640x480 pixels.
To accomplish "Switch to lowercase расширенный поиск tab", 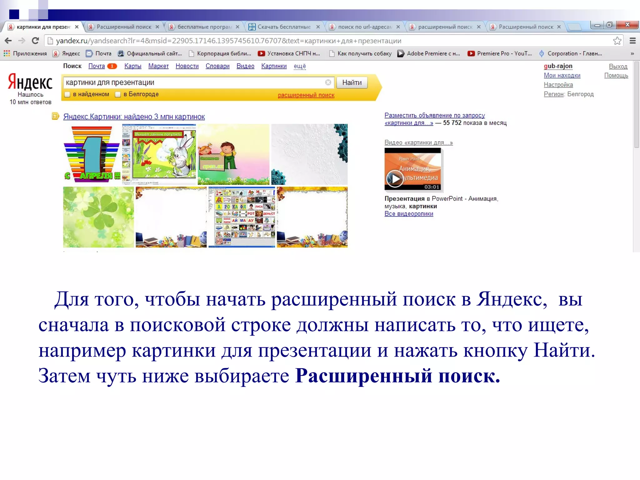I will 445,27.
